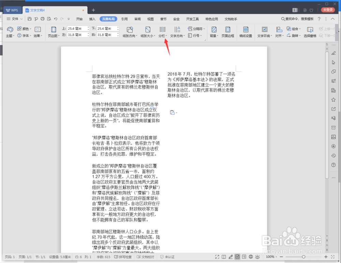The image size is (341, 263).
Task: Expand the 旋转 rotate dropdown
Action: point(300,36)
